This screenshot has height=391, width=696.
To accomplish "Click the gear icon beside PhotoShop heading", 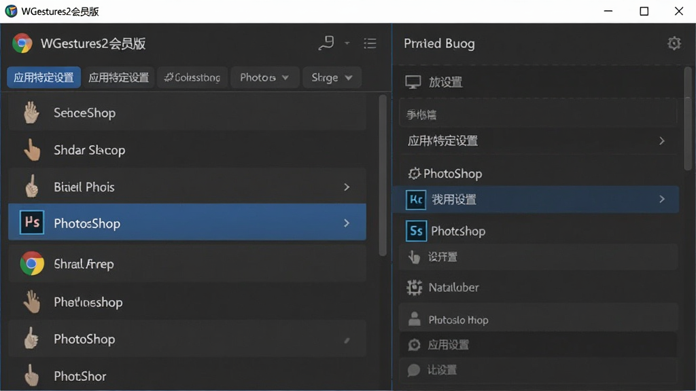I will click(x=414, y=173).
